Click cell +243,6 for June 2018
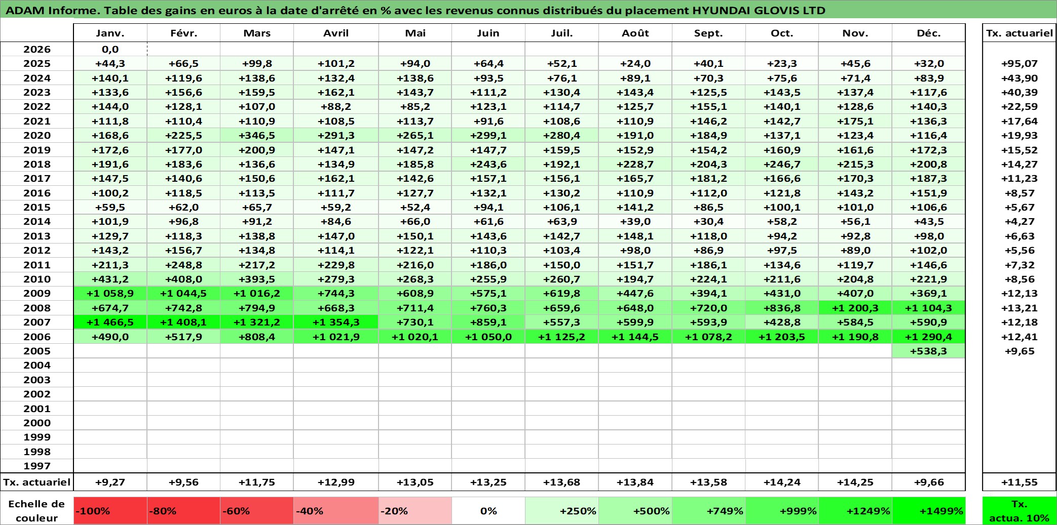 (x=488, y=164)
